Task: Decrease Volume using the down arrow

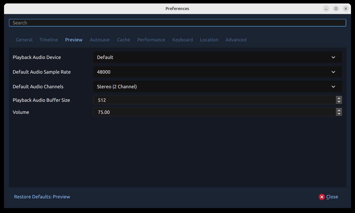Action: [x=339, y=114]
